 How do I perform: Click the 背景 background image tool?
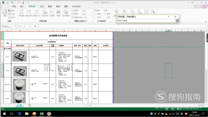[x=58, y=13]
